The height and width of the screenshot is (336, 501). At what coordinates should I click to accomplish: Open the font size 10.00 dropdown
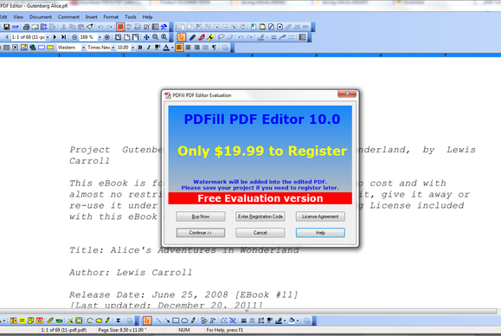[x=133, y=48]
